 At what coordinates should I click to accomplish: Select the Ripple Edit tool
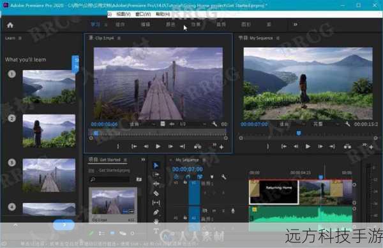156,184
